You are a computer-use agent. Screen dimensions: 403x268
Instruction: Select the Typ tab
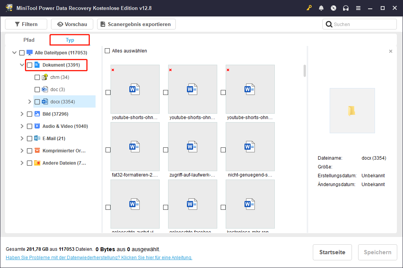tap(69, 39)
